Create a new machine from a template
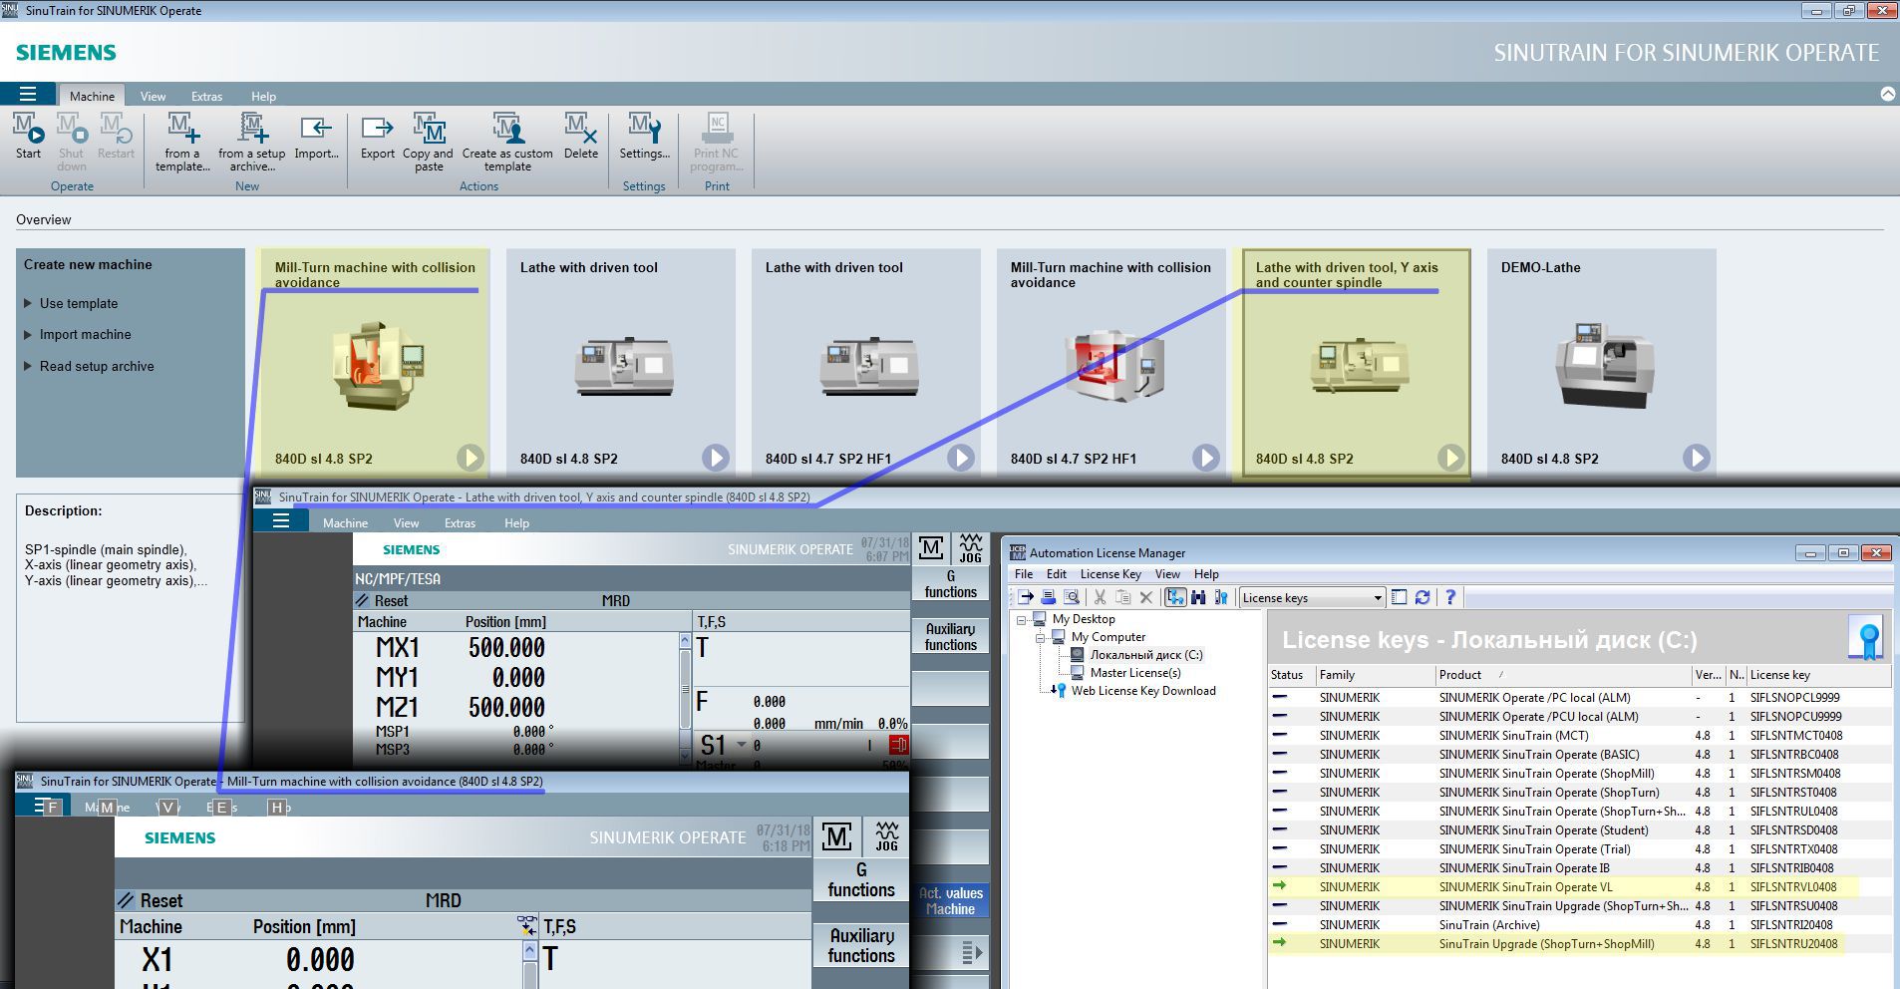This screenshot has width=1900, height=989. [x=182, y=142]
